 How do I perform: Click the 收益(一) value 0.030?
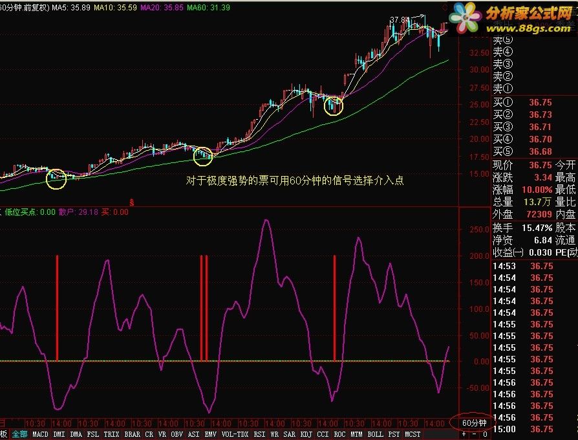point(540,252)
